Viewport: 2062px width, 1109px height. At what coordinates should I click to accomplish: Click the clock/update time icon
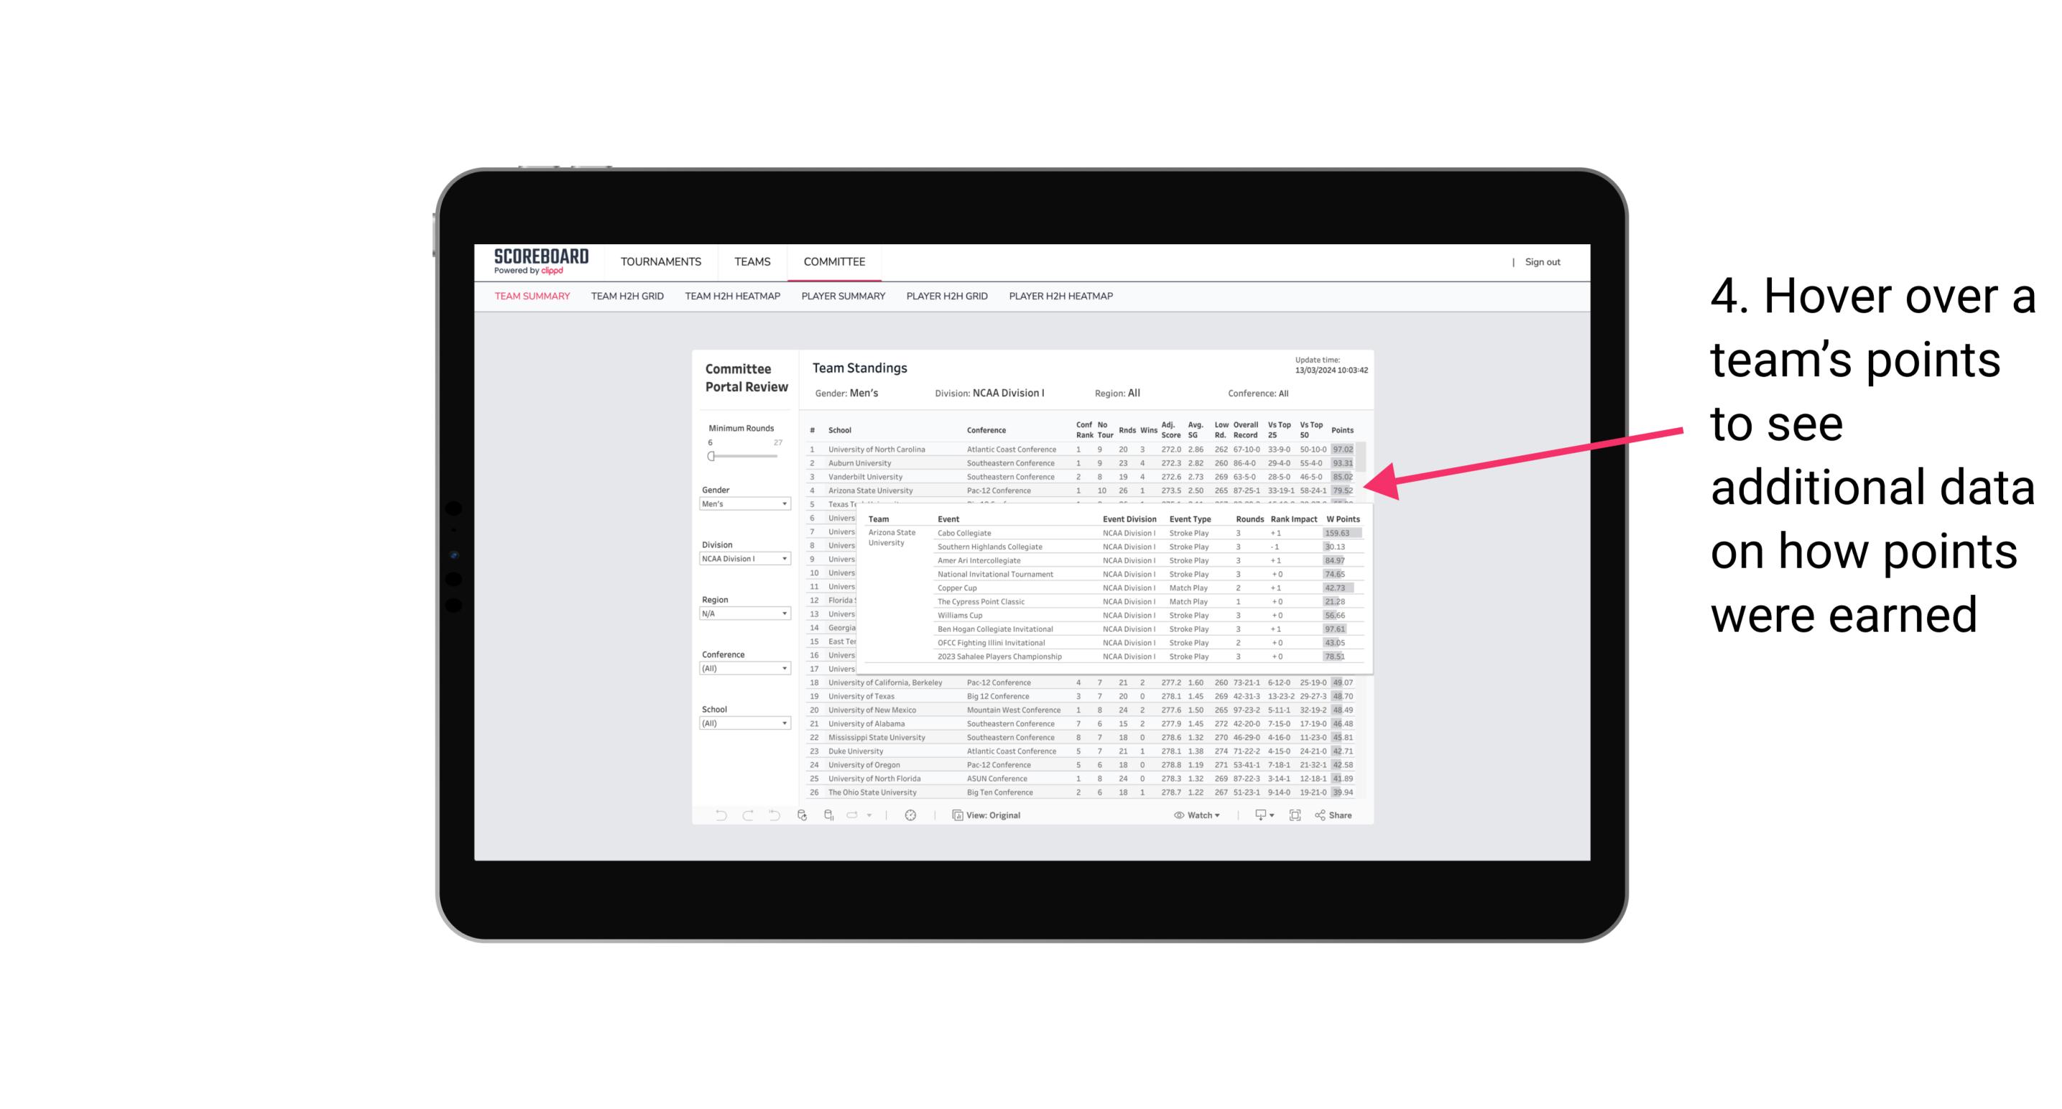[x=911, y=815]
